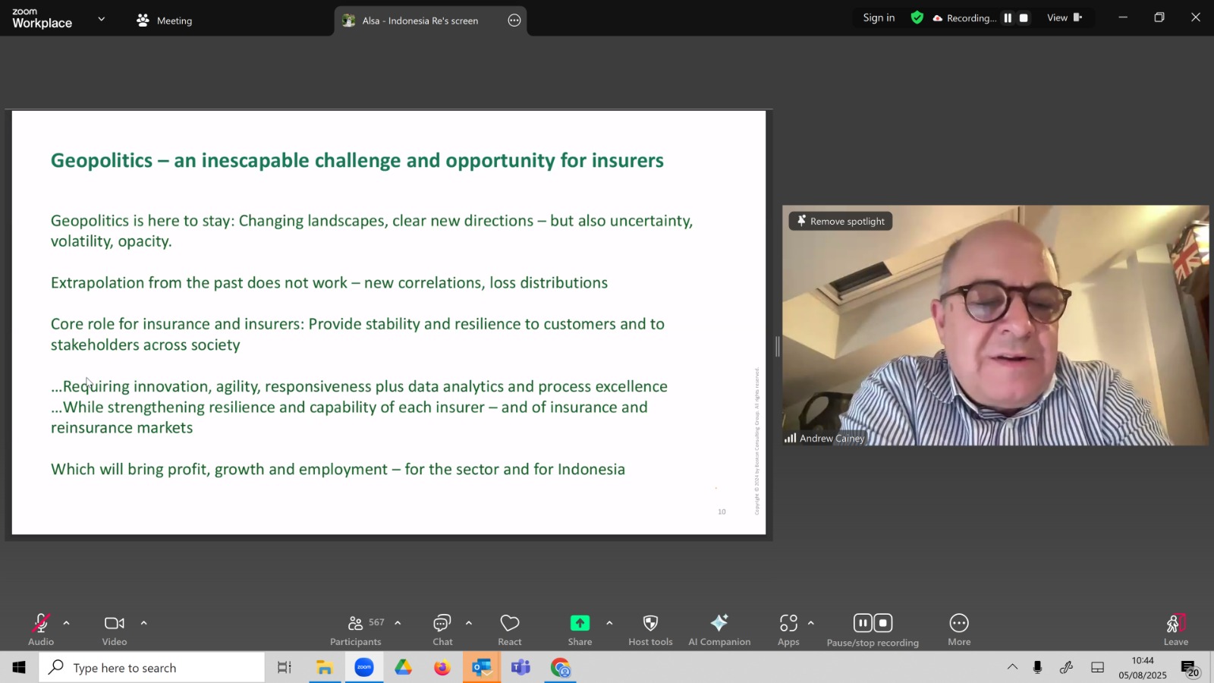Toggle the Video camera on or off

[x=115, y=623]
